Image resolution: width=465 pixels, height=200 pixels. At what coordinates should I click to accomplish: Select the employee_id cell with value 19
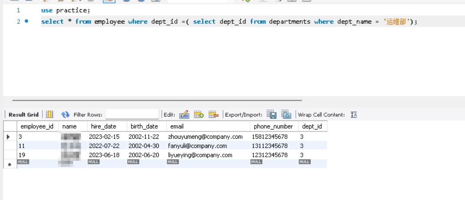[x=38, y=155]
